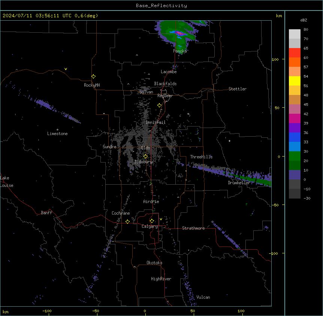This screenshot has height=316, width=323.
Task: Pick the purple swatch in dBZ legend
Action: click(295, 128)
